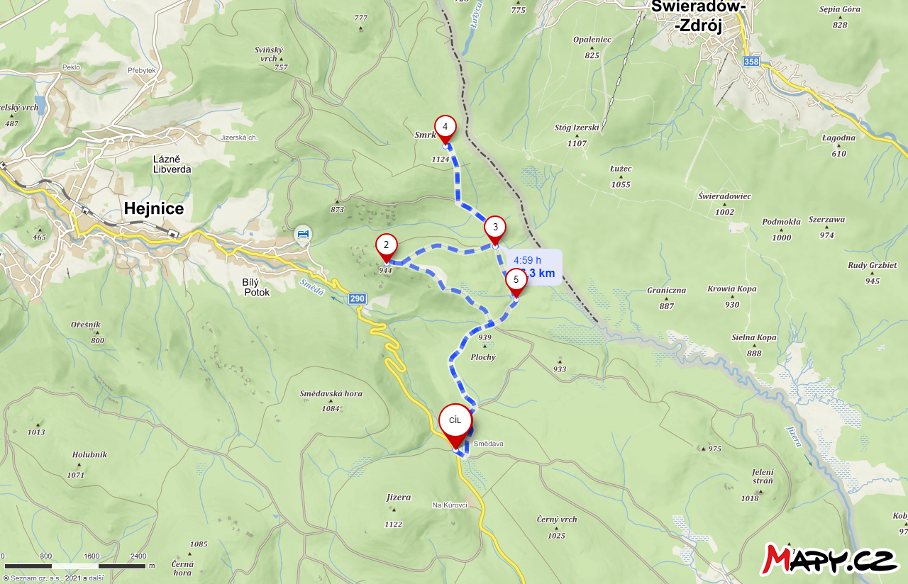Open the bus stop icon near Bílý Potok

point(303,234)
